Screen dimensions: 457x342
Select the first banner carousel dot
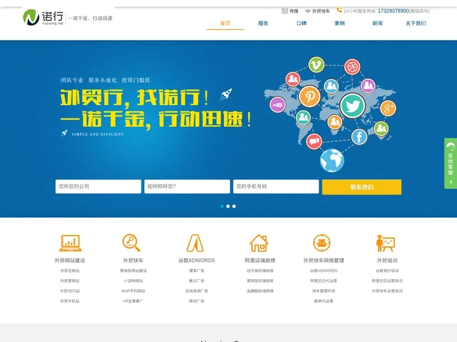[222, 206]
